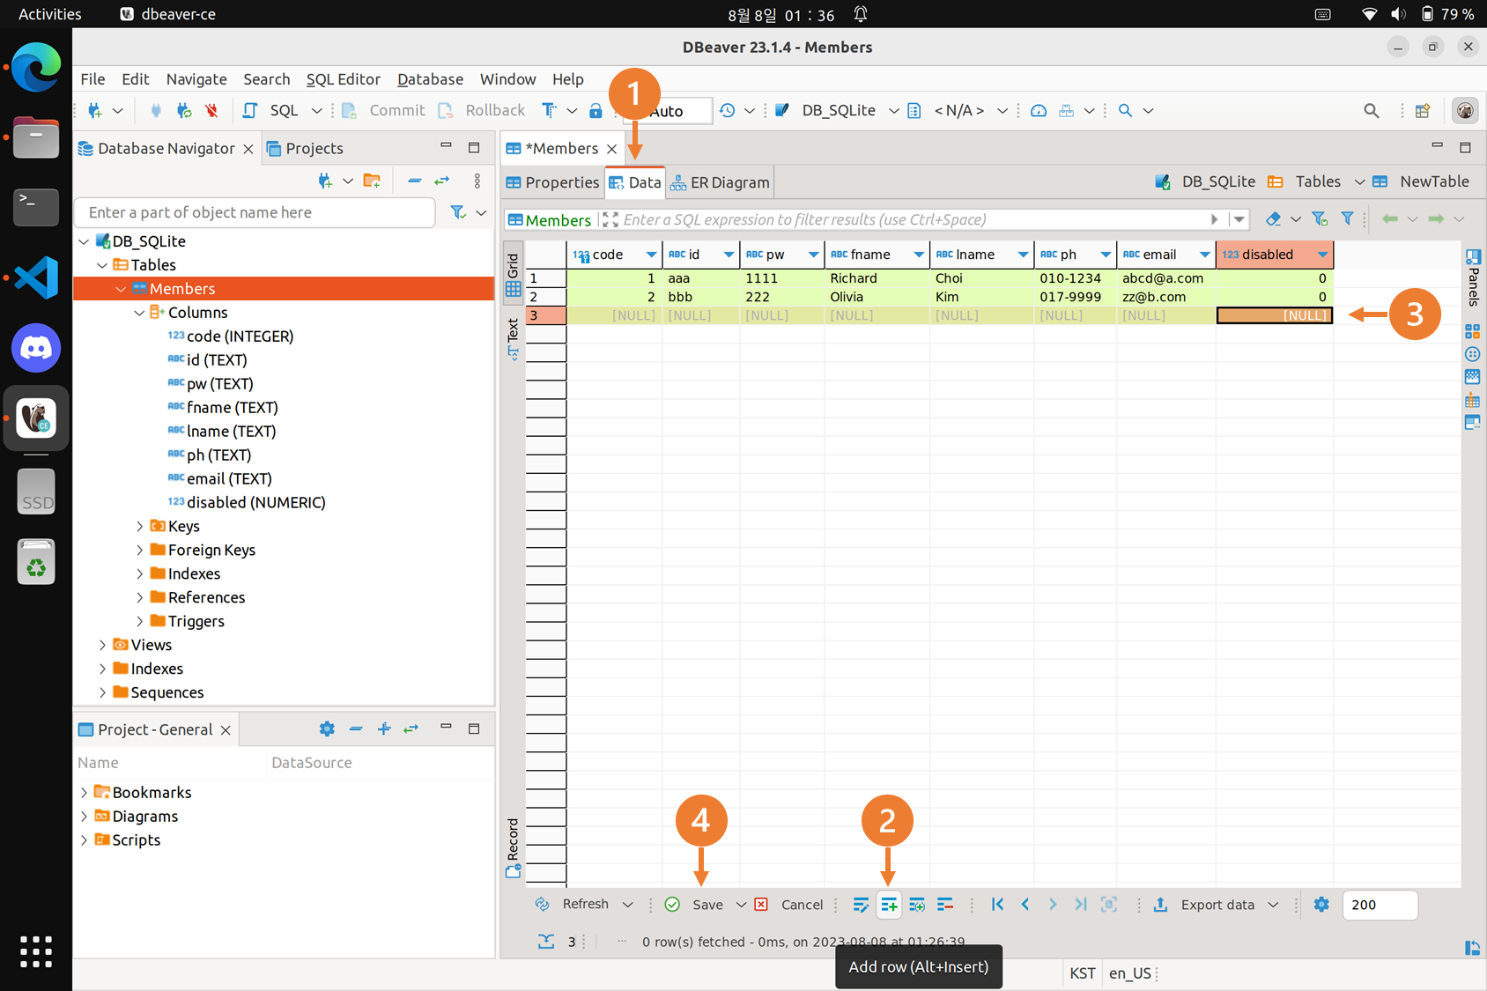
Task: Click the Cancel button
Action: [x=789, y=905]
